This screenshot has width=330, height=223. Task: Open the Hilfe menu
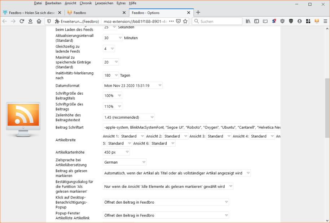(133, 3)
